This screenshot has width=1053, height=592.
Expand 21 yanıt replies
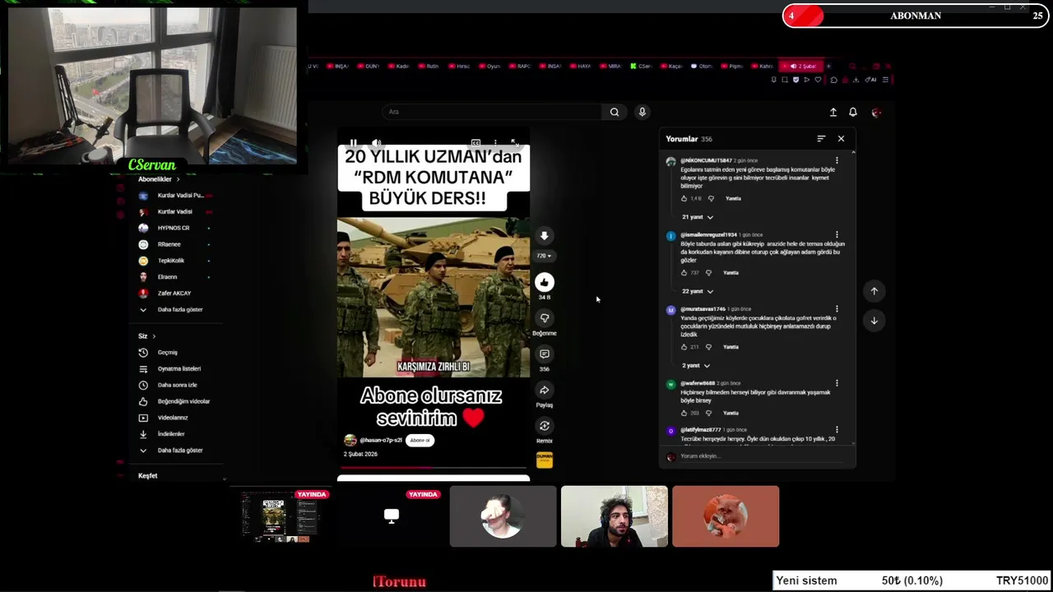pos(698,217)
